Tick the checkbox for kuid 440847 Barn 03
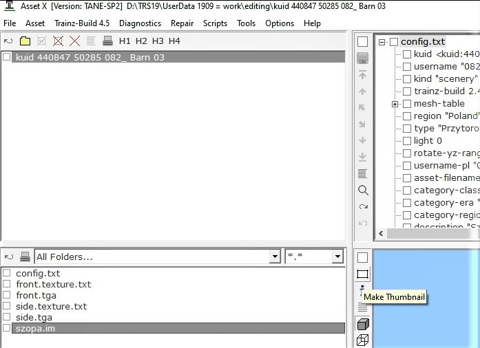This screenshot has width=480, height=348. pyautogui.click(x=7, y=58)
